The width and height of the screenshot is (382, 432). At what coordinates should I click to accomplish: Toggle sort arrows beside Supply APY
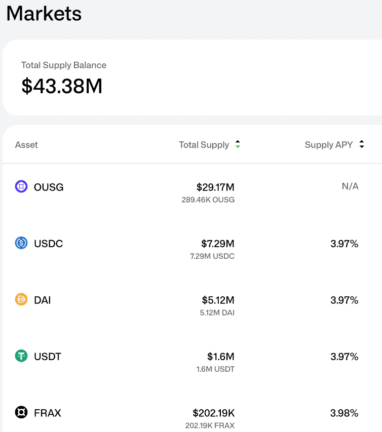[x=361, y=145]
